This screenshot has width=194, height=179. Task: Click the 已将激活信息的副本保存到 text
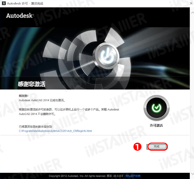click(36, 127)
